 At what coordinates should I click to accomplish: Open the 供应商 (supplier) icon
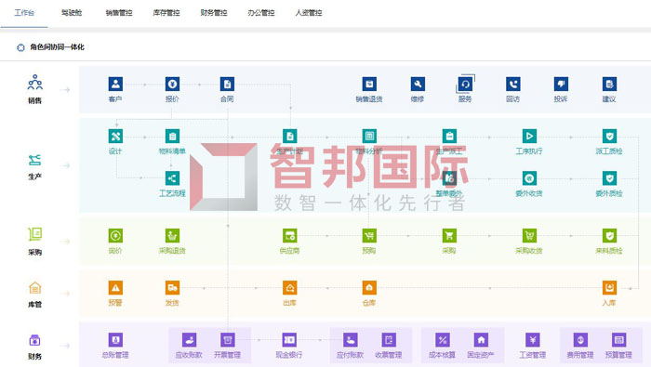coord(290,236)
